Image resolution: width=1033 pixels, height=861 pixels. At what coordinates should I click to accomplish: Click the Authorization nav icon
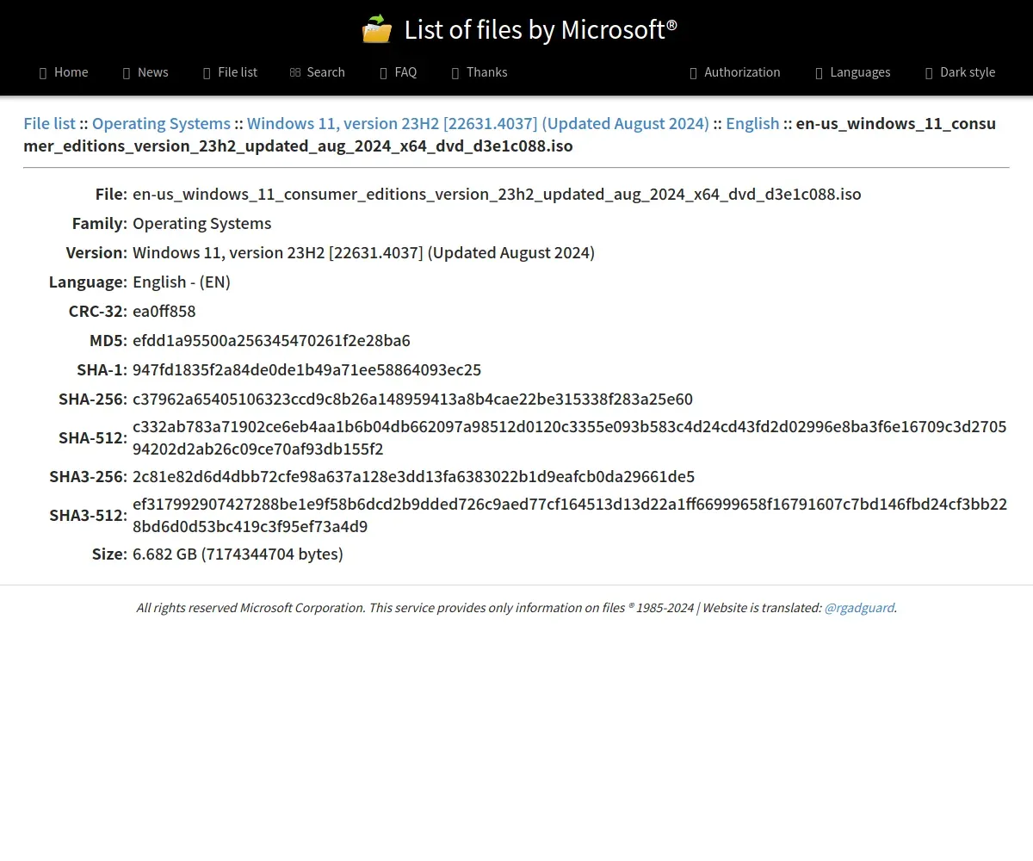(x=693, y=73)
